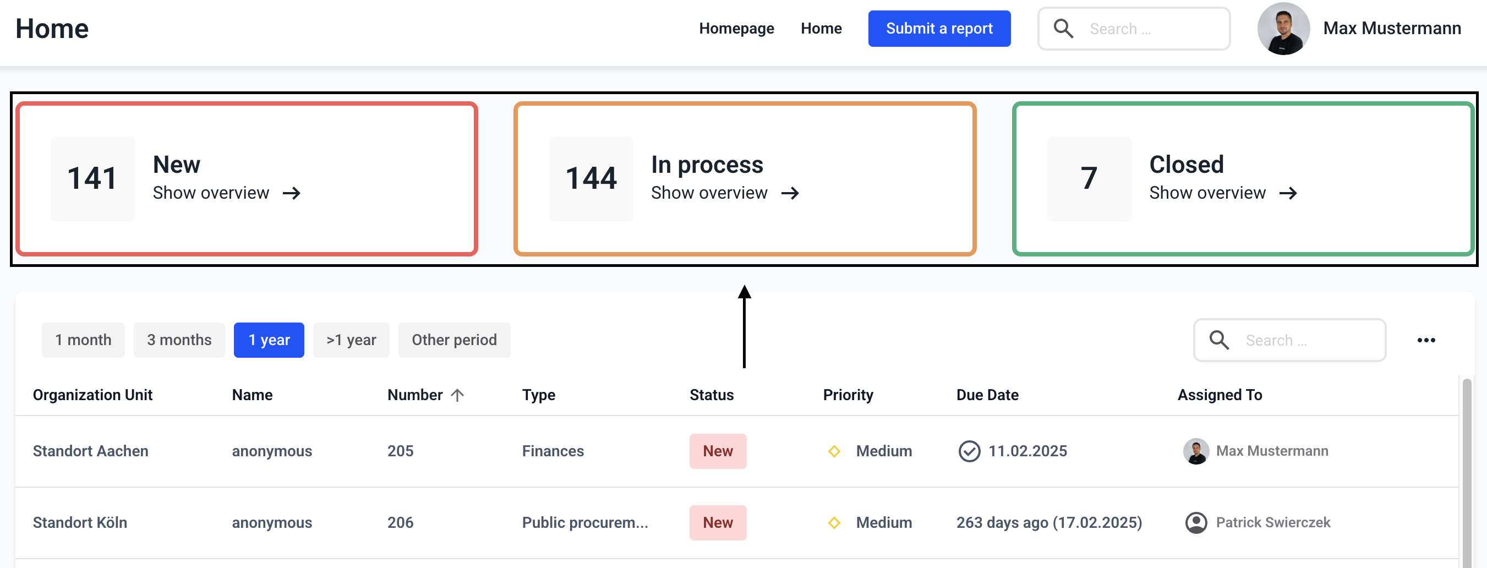Image resolution: width=1487 pixels, height=568 pixels.
Task: Click the New status badge for report 206
Action: (718, 522)
